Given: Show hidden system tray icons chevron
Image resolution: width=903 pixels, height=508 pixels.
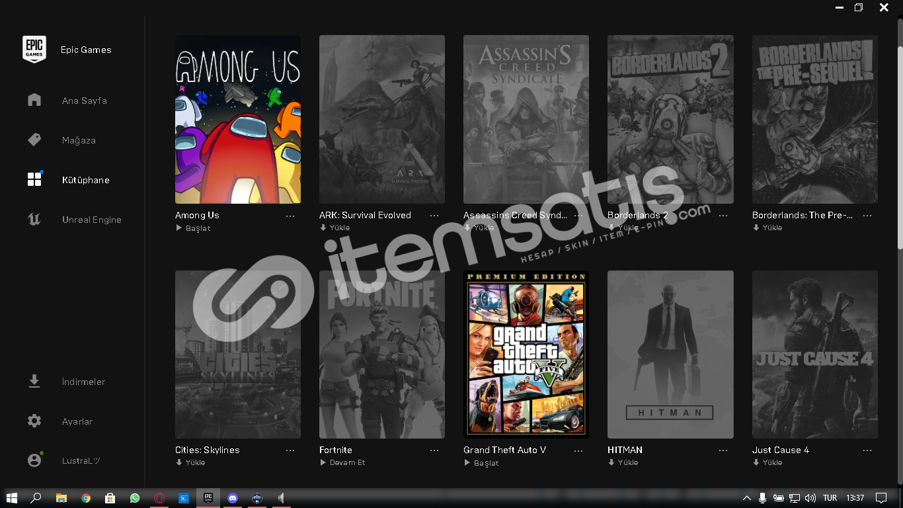Looking at the screenshot, I should point(747,498).
